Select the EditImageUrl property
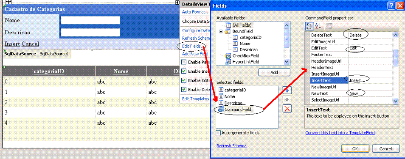The width and height of the screenshot is (405, 159). pyautogui.click(x=352, y=41)
